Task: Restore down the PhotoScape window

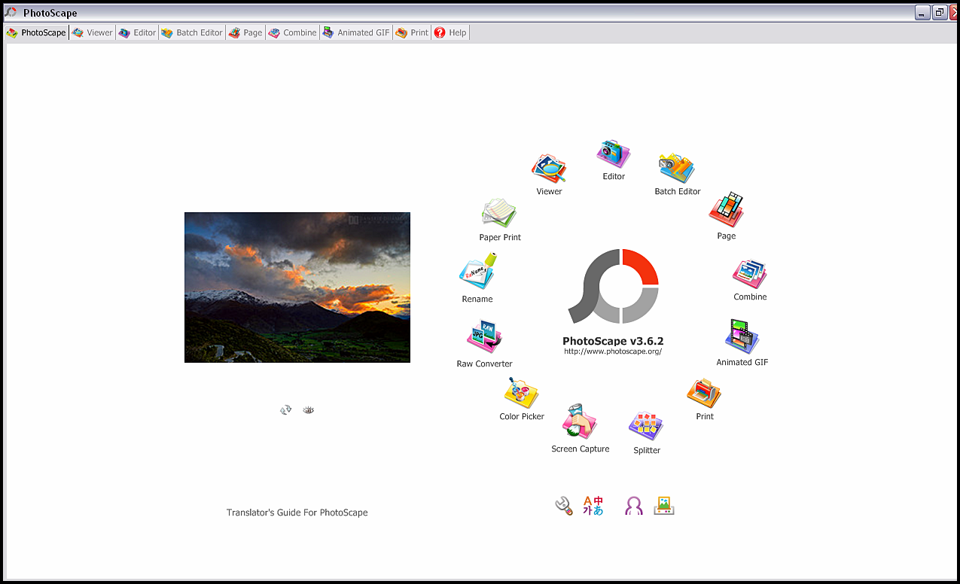Action: coord(940,13)
